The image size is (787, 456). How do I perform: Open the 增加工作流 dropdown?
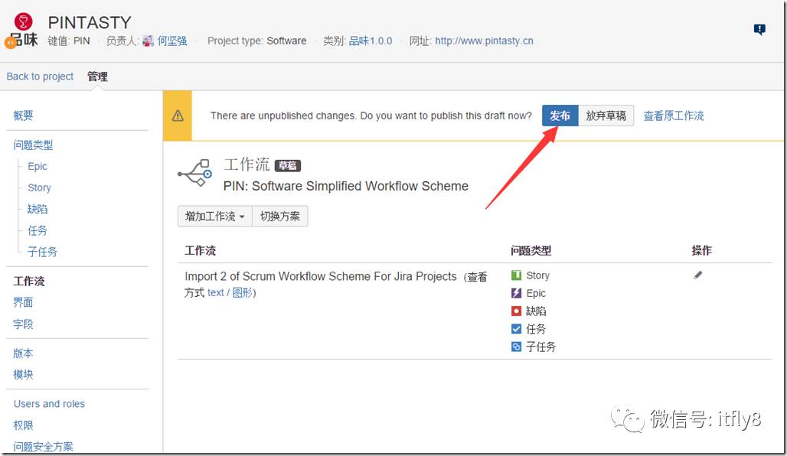215,217
